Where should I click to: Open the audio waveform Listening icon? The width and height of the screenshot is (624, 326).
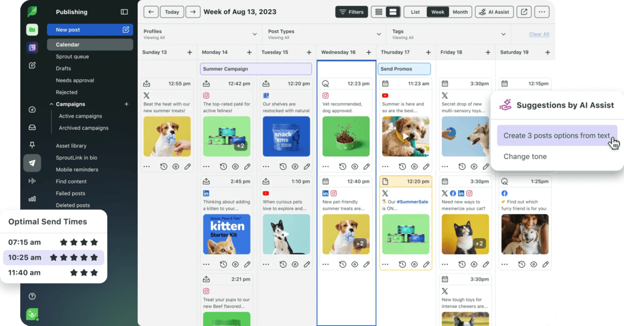coord(32,181)
